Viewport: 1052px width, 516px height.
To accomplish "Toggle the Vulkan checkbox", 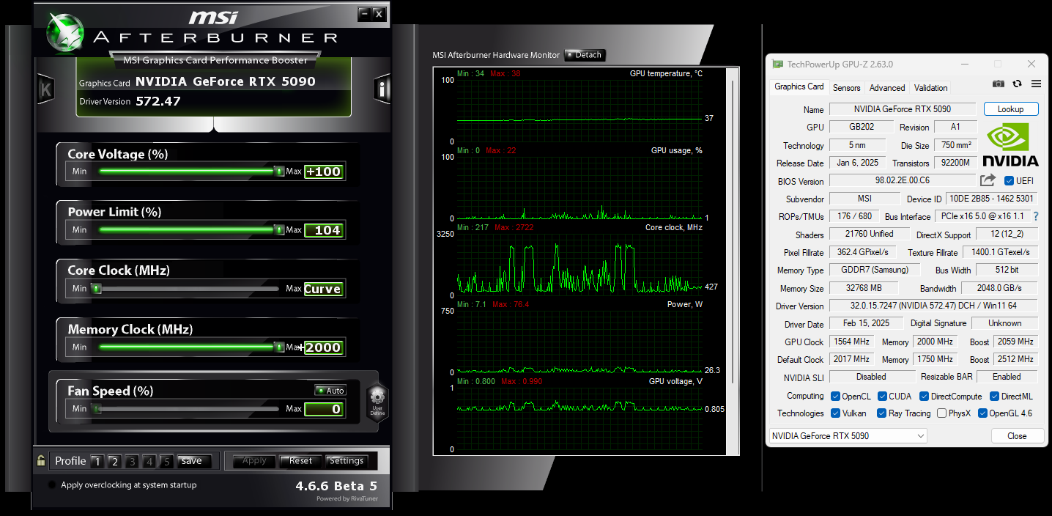I will (835, 413).
